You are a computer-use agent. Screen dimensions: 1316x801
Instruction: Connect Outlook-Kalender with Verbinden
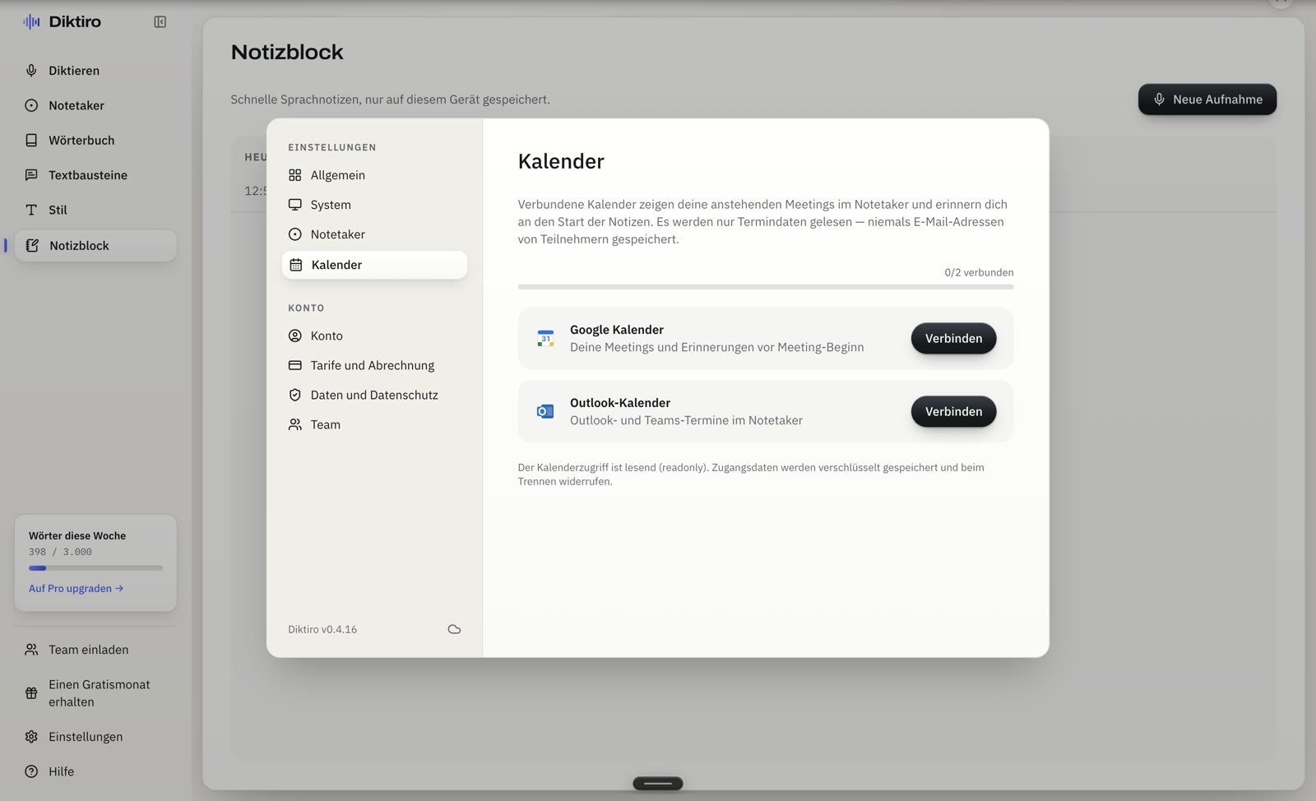click(953, 411)
